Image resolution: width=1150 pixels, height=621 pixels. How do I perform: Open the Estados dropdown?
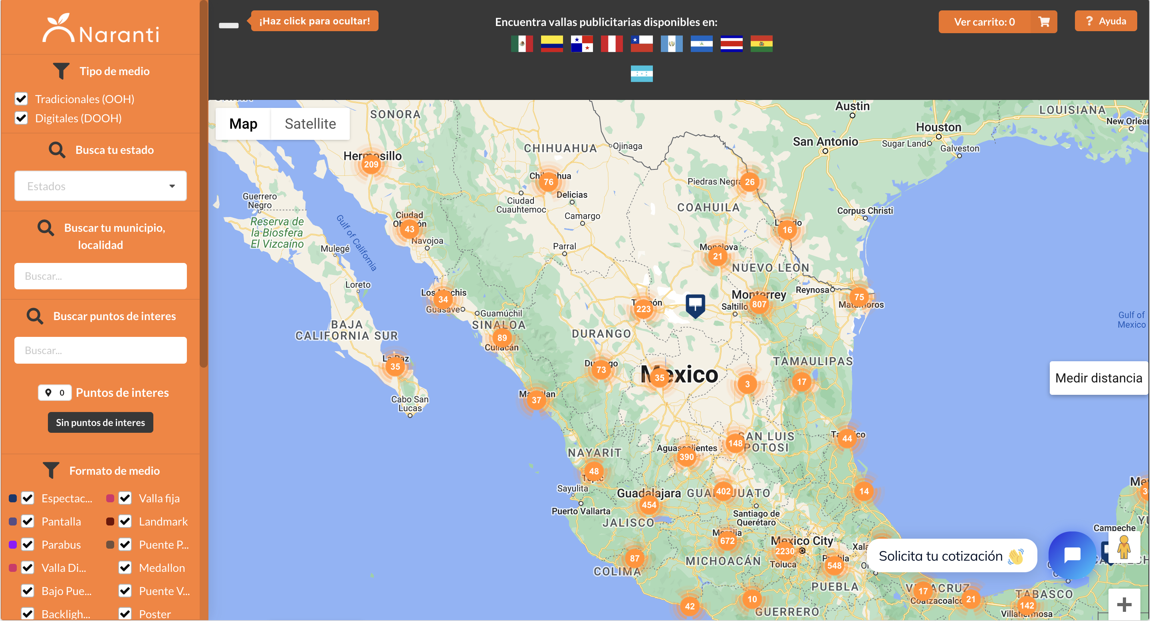point(101,186)
